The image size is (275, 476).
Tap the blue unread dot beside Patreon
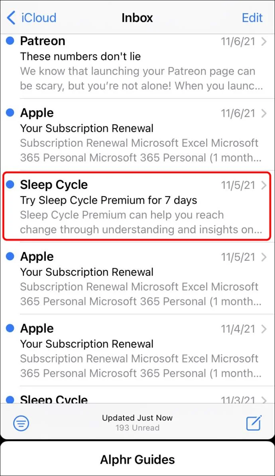coord(10,41)
